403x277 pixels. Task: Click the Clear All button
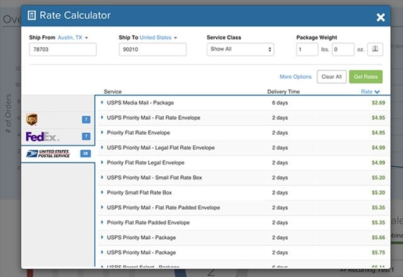coord(332,77)
